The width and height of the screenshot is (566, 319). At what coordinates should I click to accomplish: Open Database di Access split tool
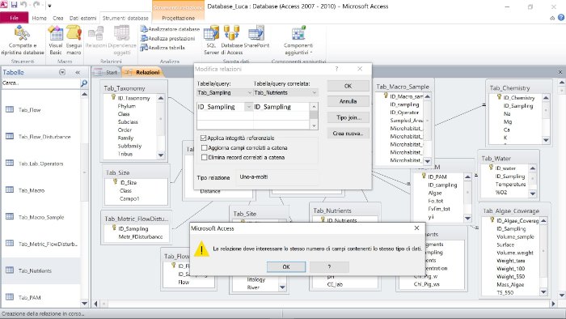pyautogui.click(x=232, y=40)
